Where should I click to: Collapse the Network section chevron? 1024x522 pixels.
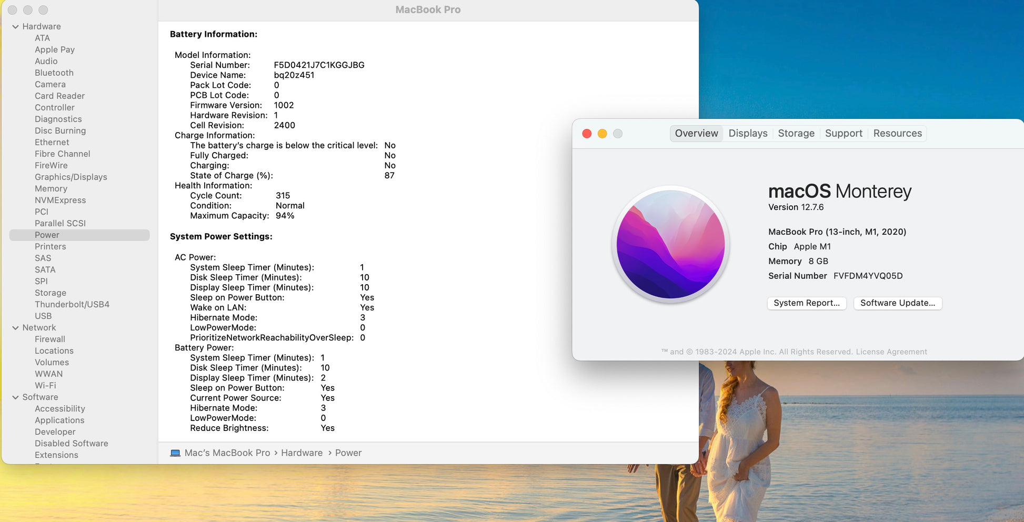pyautogui.click(x=15, y=328)
